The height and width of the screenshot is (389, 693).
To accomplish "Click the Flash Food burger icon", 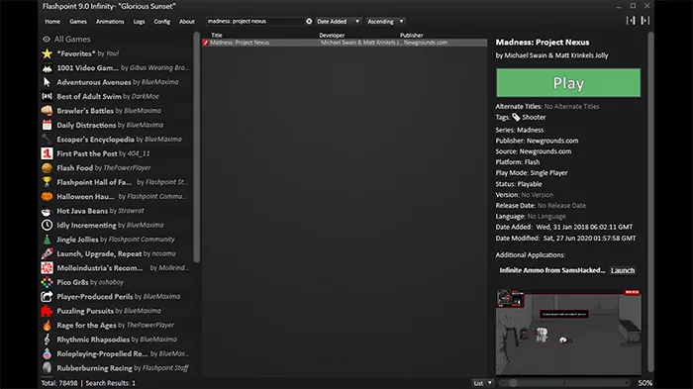I will 47,168.
